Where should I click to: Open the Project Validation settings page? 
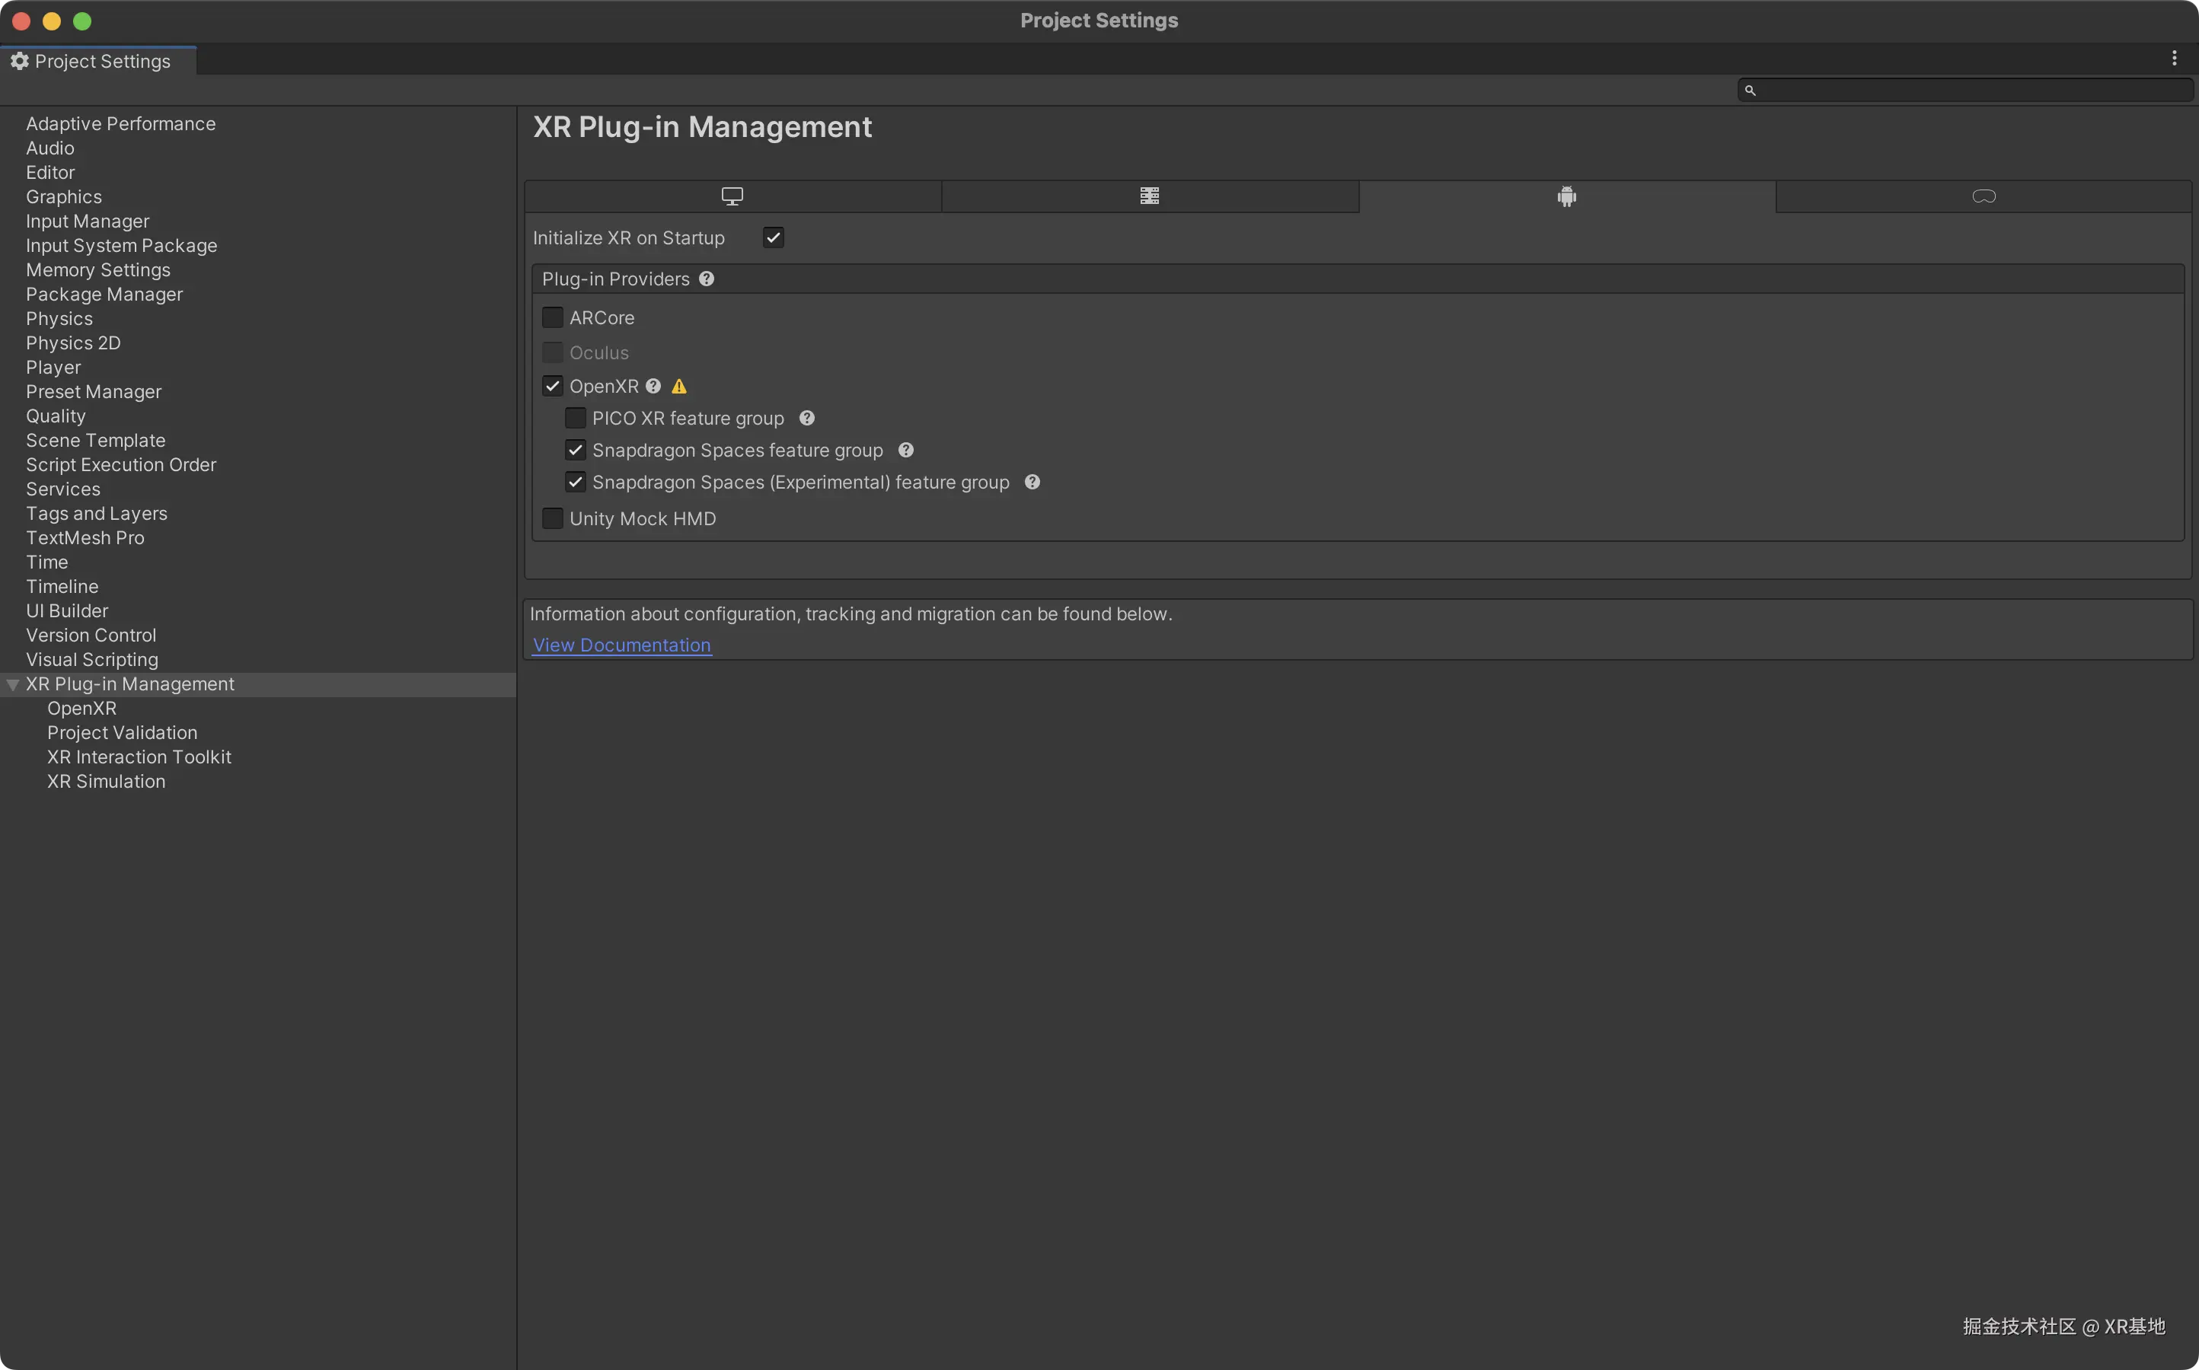point(122,732)
